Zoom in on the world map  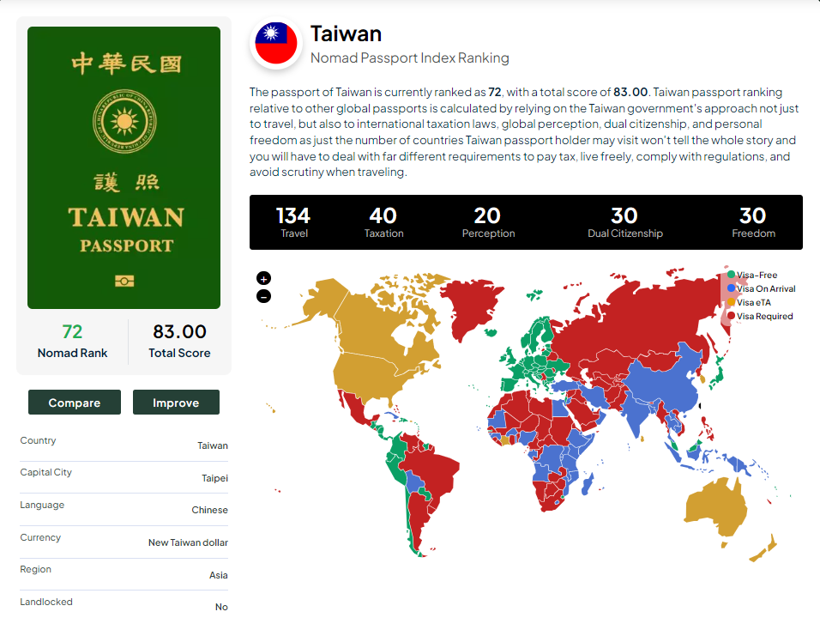click(263, 278)
